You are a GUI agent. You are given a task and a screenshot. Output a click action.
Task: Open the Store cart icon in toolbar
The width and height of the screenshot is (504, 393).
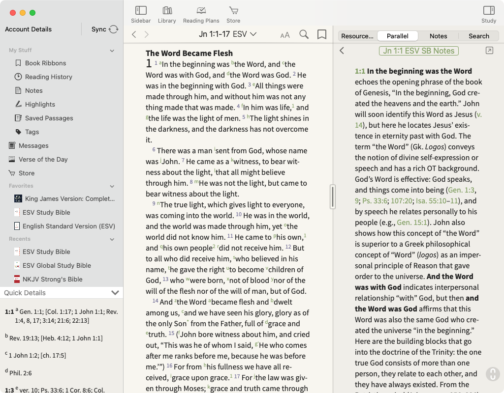click(233, 11)
